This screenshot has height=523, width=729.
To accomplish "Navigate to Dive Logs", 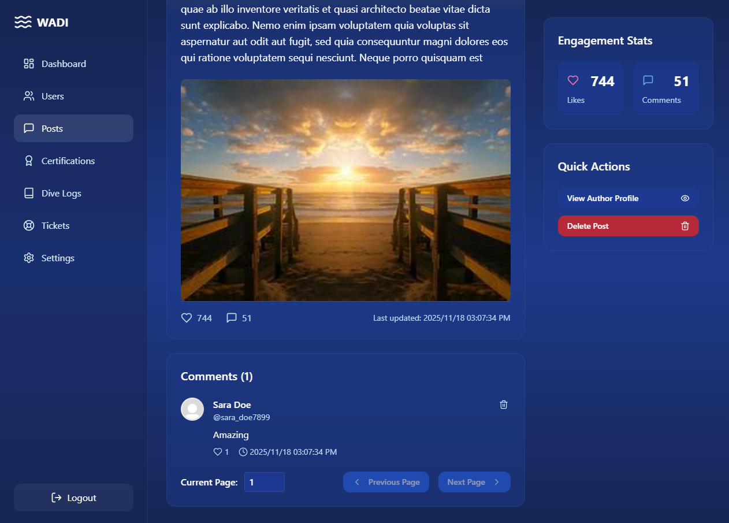I will point(61,193).
